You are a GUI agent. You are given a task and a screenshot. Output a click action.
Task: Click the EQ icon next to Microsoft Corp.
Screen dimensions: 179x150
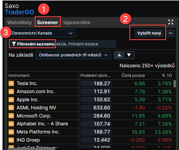(x=11, y=116)
